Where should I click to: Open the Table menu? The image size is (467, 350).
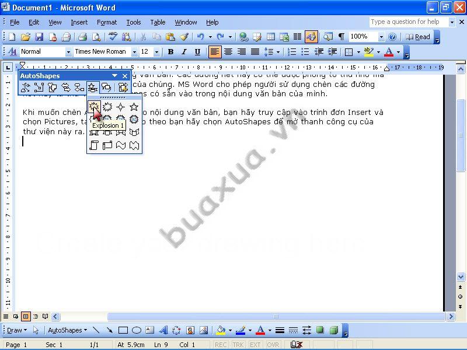click(x=158, y=22)
